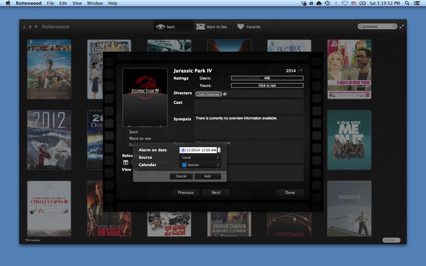
Task: Click the arrow icon next to Colin Trevorrow
Action: coord(225,94)
